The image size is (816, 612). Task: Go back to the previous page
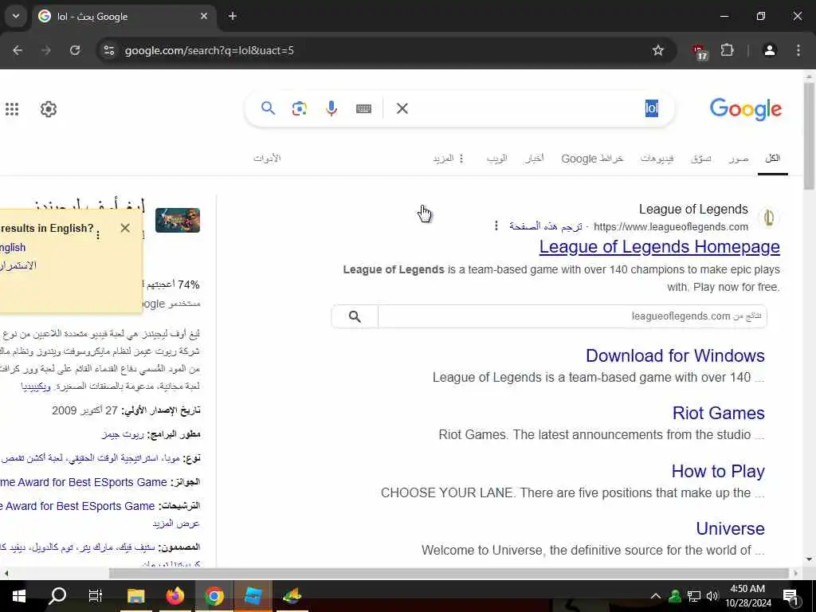tap(18, 50)
